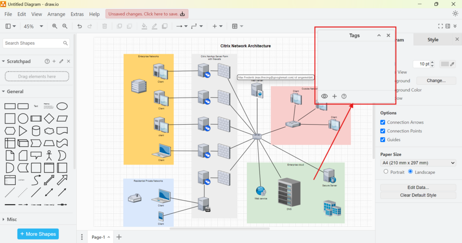Open the Edit menu
462x243 pixels.
[22, 14]
